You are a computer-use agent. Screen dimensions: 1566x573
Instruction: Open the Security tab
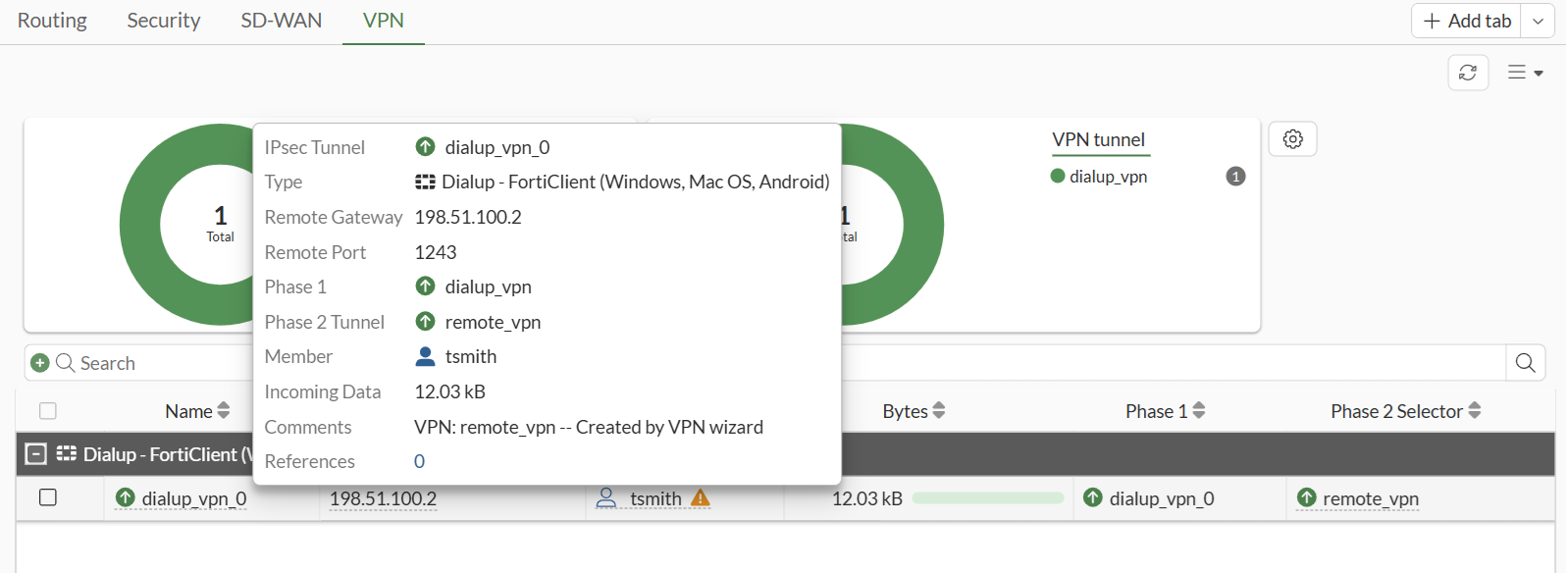pos(163,21)
